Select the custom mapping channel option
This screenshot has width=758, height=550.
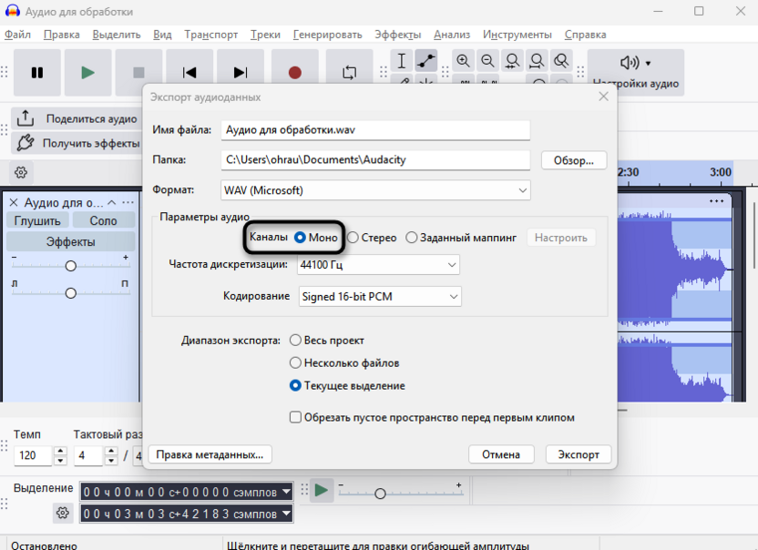coord(461,238)
